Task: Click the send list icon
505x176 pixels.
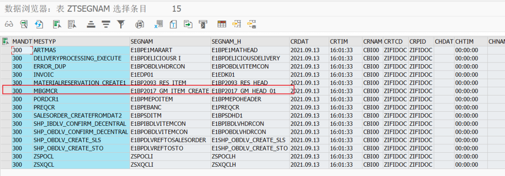Action: pyautogui.click(x=203, y=24)
